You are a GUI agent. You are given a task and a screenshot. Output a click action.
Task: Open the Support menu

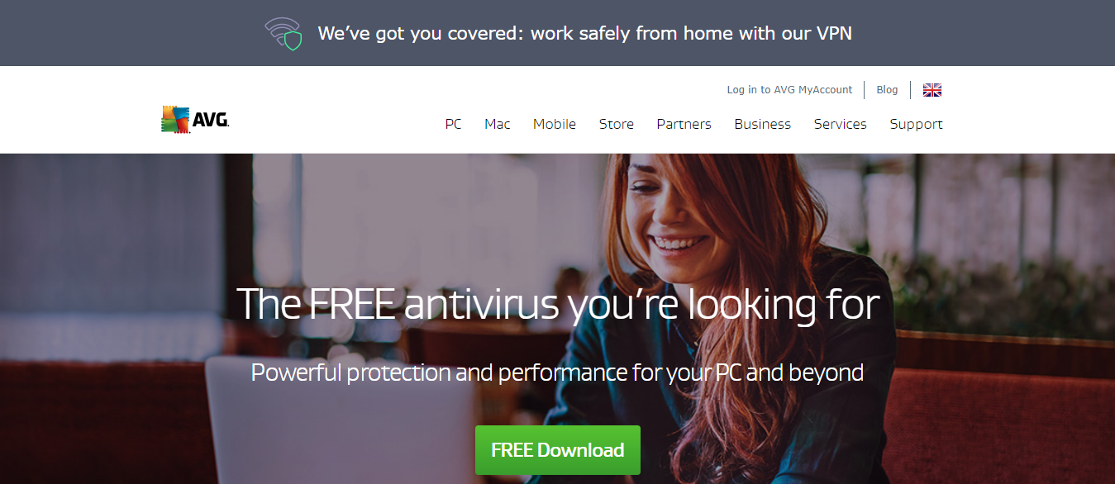[x=916, y=124]
